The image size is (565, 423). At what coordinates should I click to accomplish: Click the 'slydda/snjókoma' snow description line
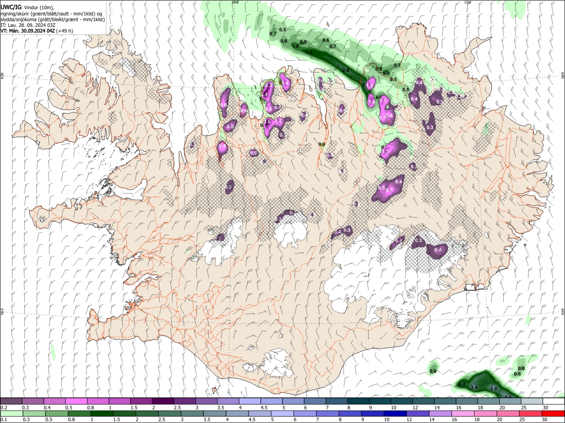pyautogui.click(x=53, y=19)
